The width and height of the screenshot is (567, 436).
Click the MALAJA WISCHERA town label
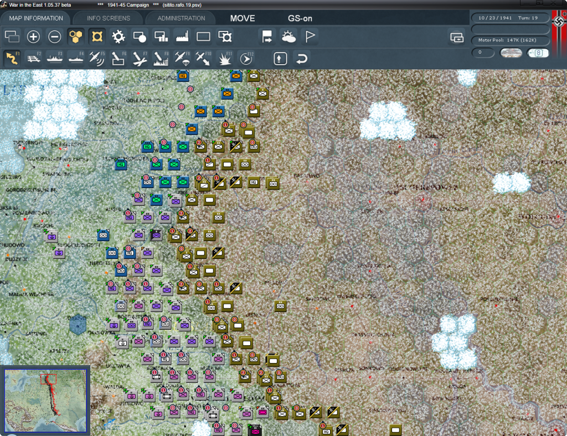click(x=31, y=294)
